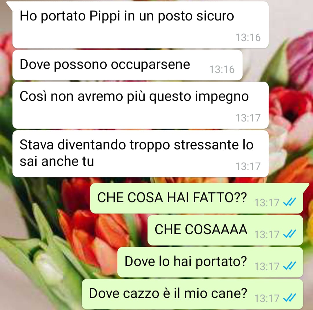Click the 13:17 time on CHE COSA HAI FATTO??
The width and height of the screenshot is (313, 310).
(x=267, y=203)
